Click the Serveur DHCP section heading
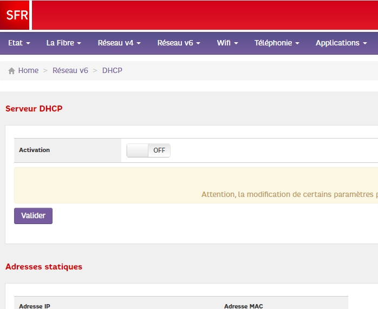 [34, 109]
